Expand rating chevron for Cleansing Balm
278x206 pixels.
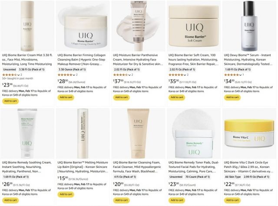(74, 75)
